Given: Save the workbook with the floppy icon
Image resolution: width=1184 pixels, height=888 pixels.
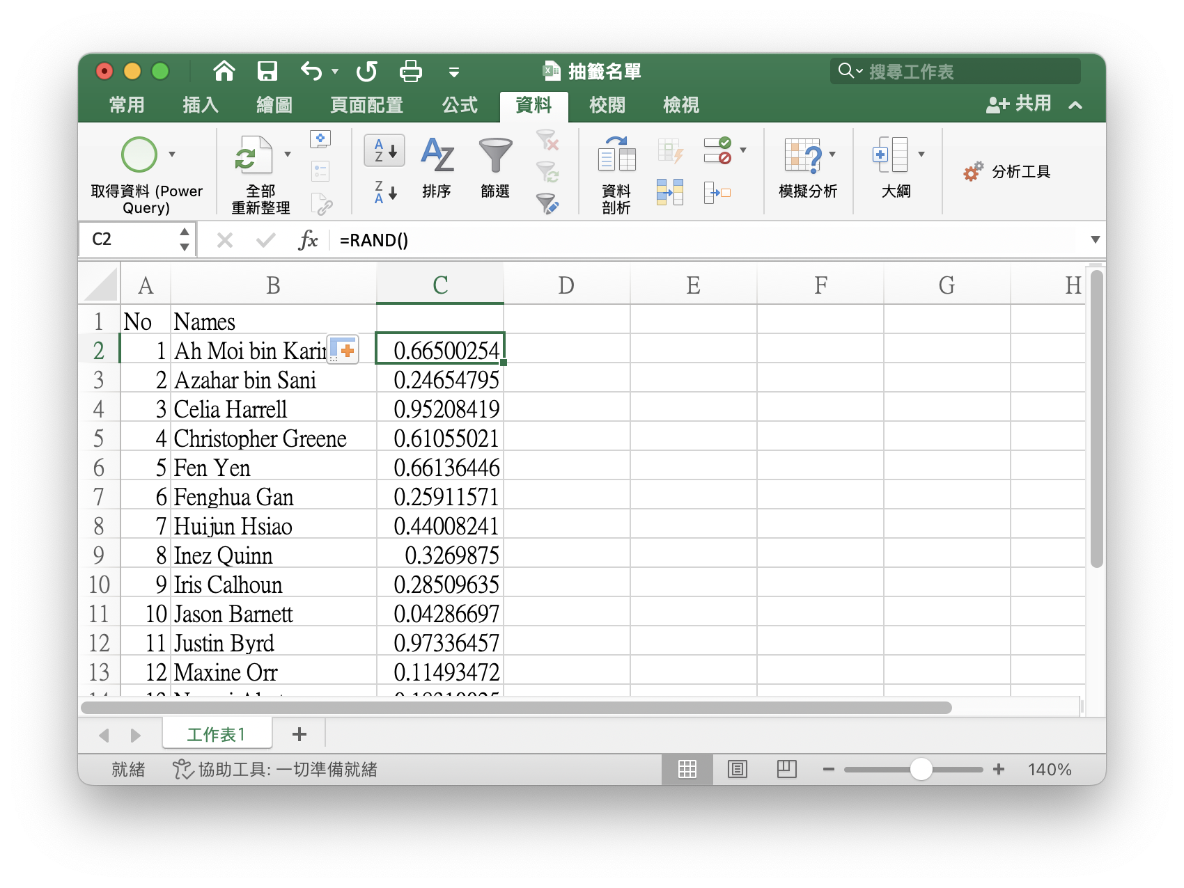Looking at the screenshot, I should point(267,71).
